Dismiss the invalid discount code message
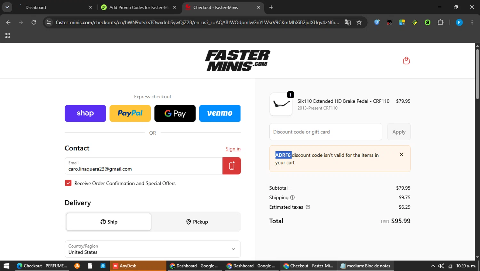The image size is (480, 271). pyautogui.click(x=401, y=155)
